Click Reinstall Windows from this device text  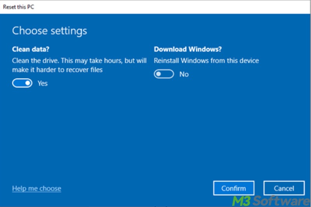pos(206,60)
